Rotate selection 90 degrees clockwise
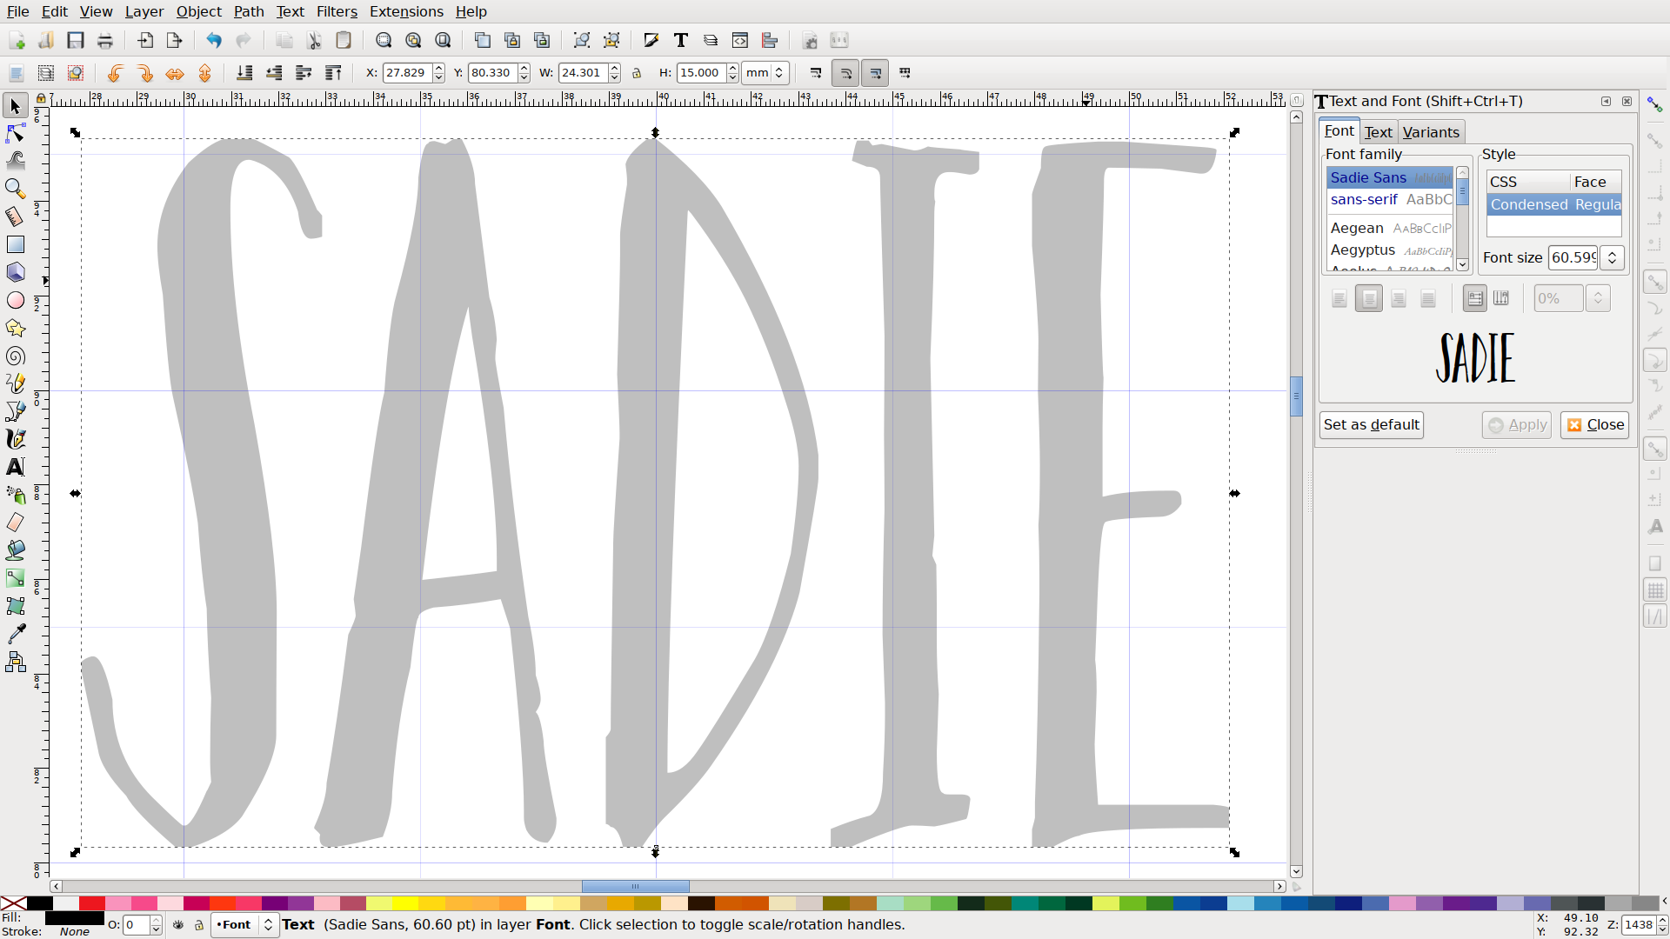 [x=145, y=73]
